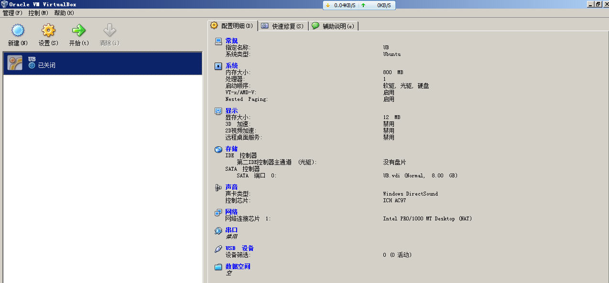The height and width of the screenshot is (283, 609).
Task: Click the UB.vdi (Normal, 8.00 GB) entry
Action: click(420, 176)
